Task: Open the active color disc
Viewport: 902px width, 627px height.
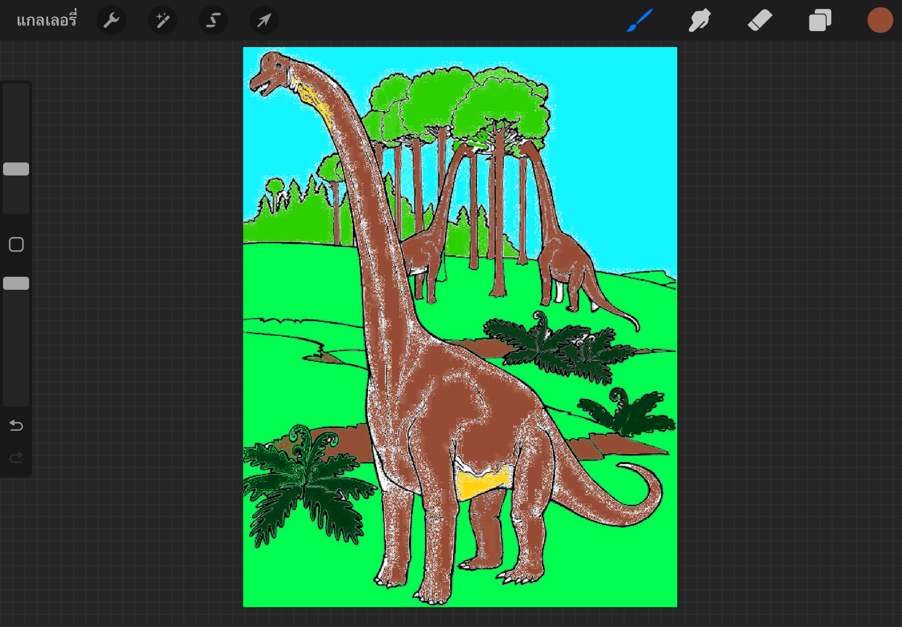Action: point(880,20)
